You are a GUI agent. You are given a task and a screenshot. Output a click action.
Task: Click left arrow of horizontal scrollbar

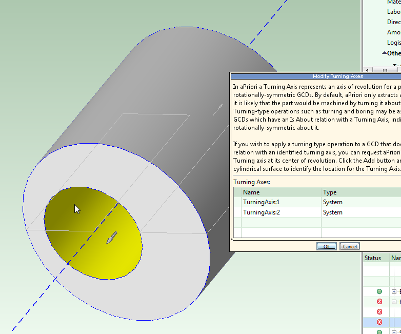368,70
